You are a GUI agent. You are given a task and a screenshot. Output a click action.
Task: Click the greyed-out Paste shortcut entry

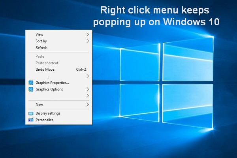58,63
